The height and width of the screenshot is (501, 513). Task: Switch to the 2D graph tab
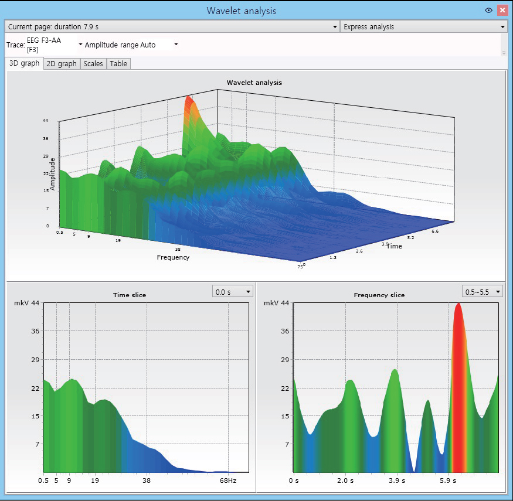62,64
